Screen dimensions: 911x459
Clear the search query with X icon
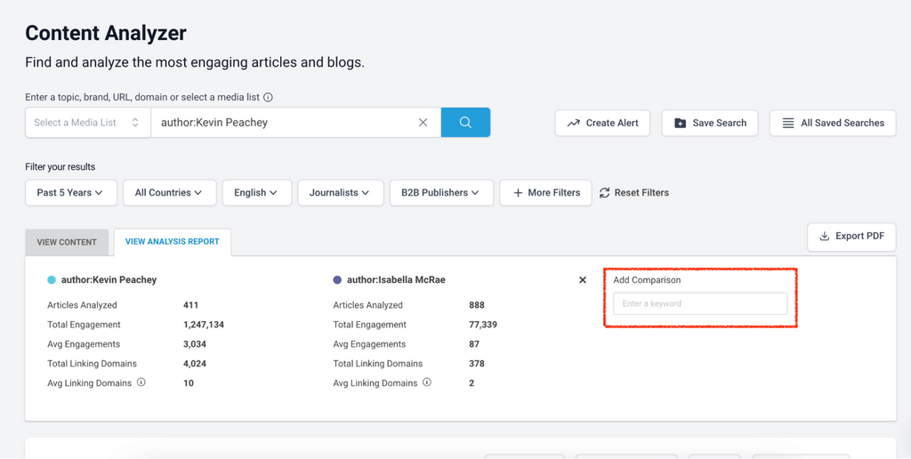pos(423,123)
